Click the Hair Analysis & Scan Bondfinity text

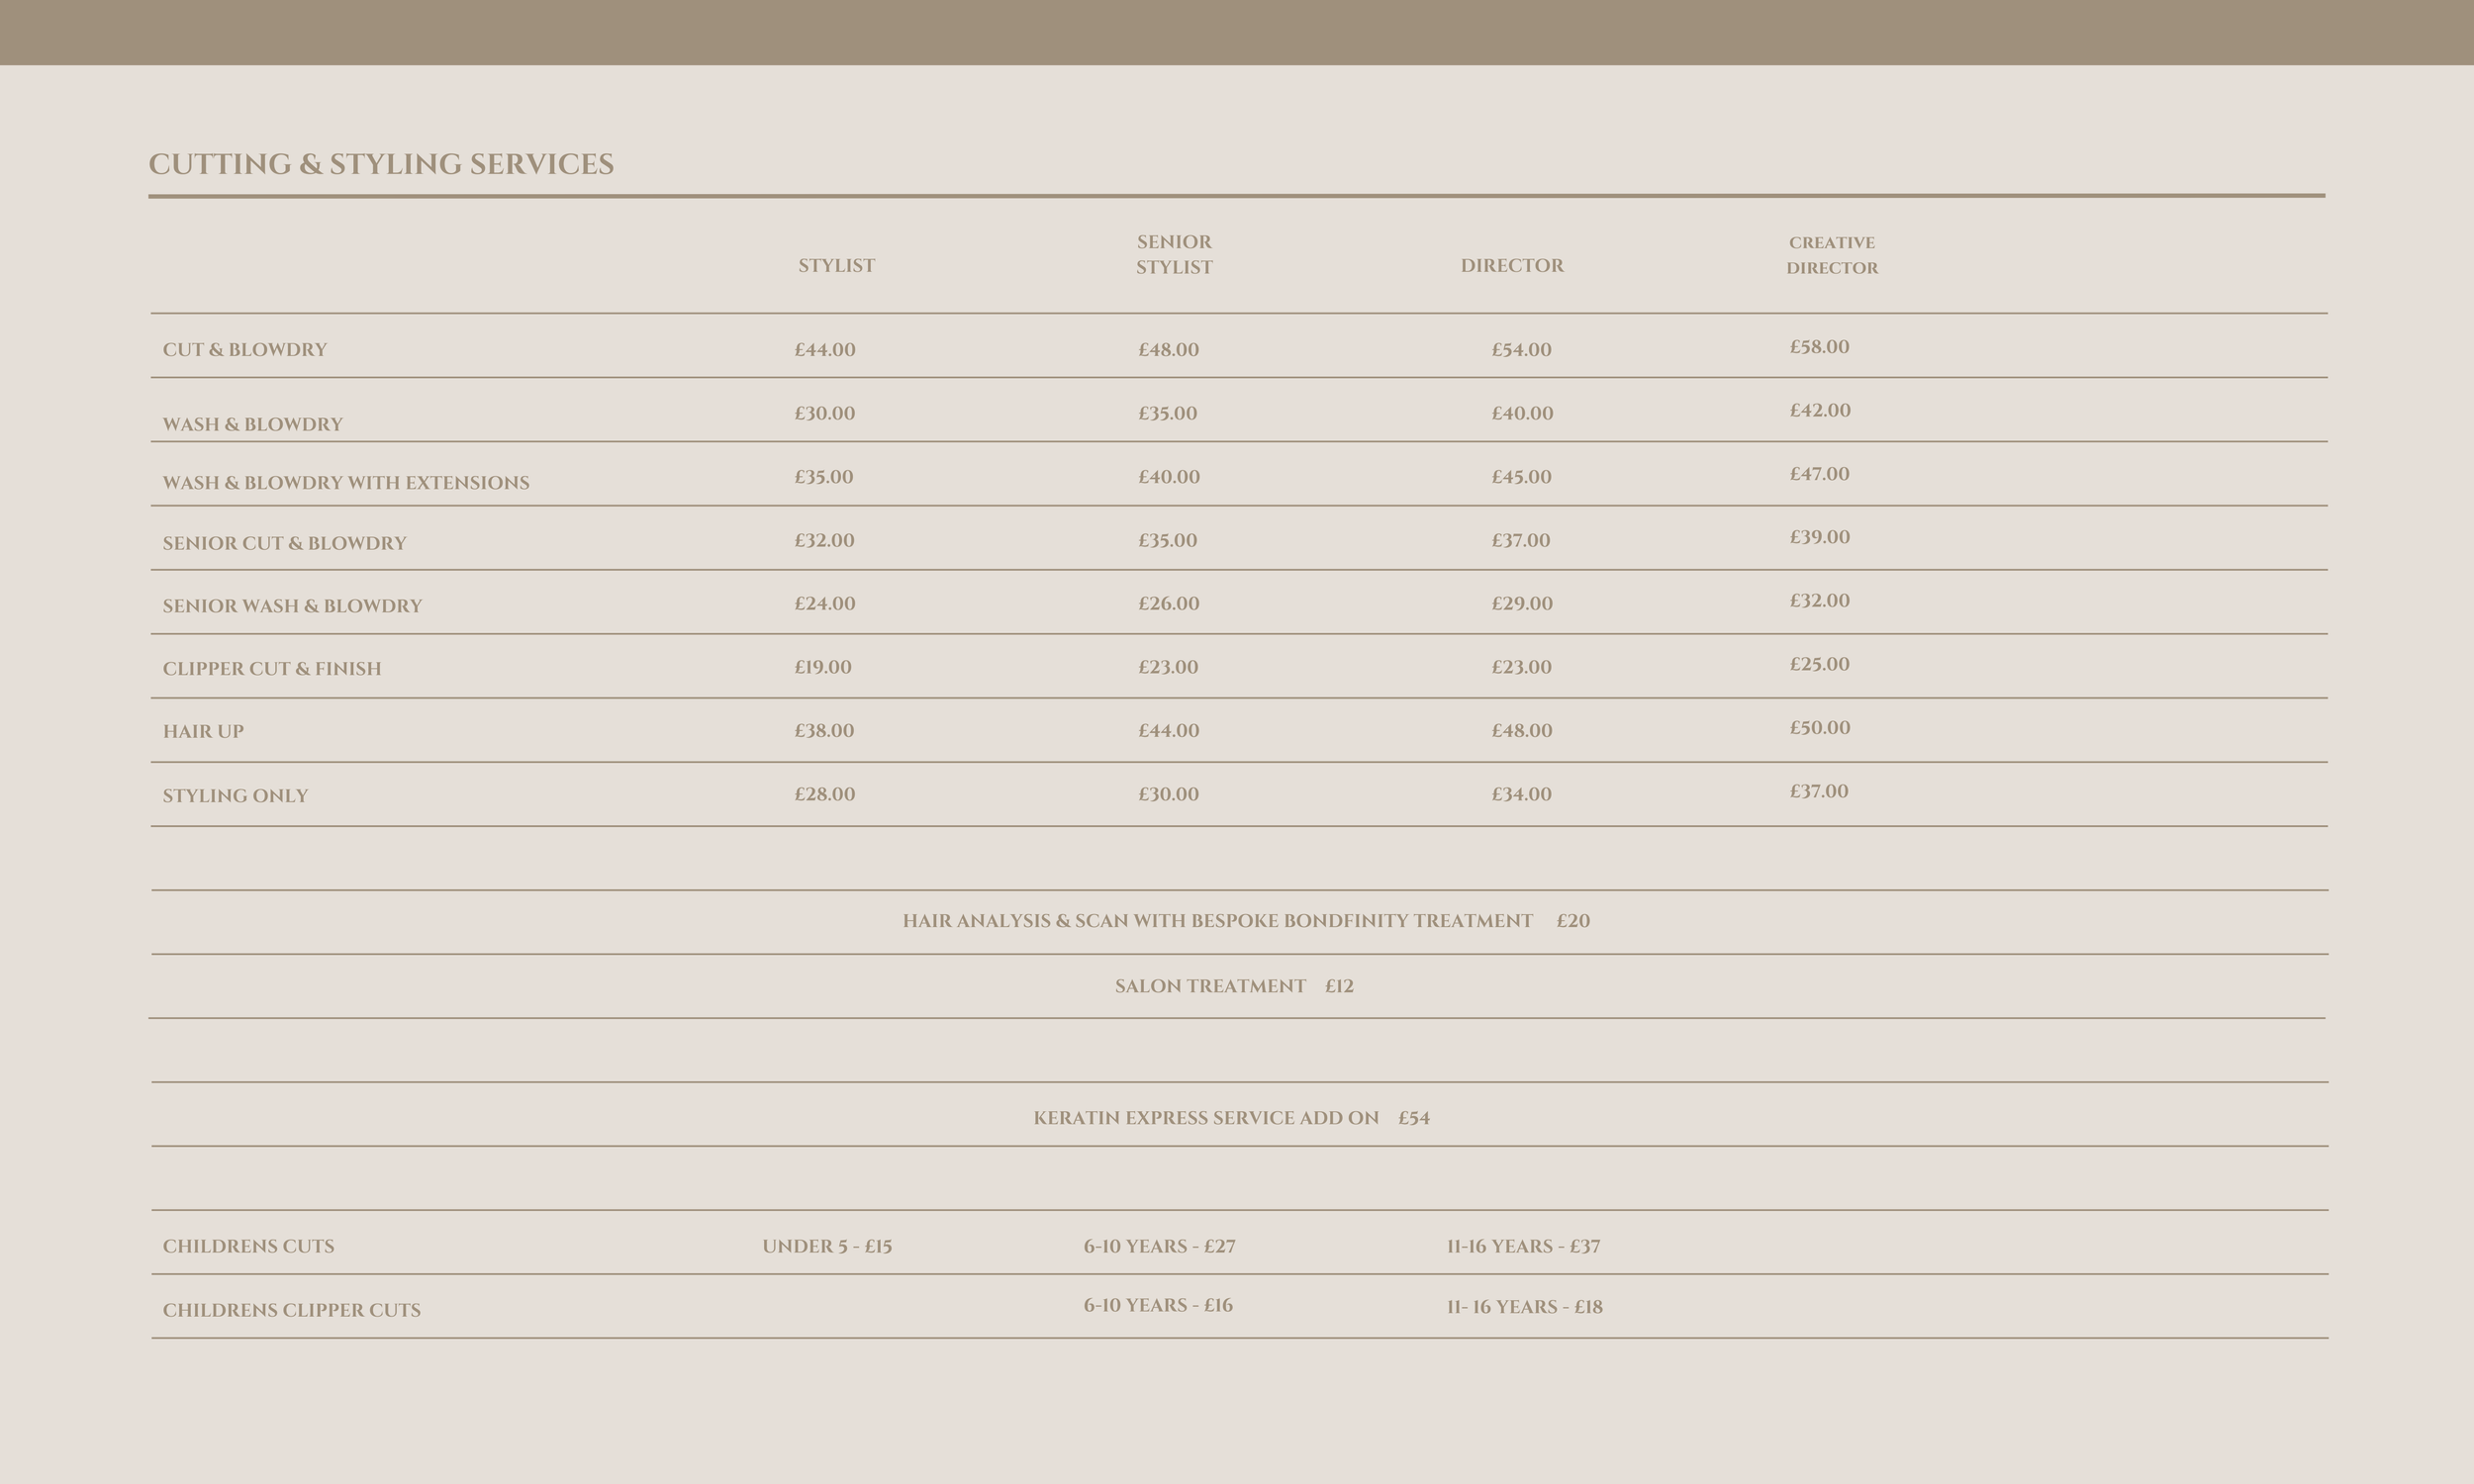[1217, 921]
